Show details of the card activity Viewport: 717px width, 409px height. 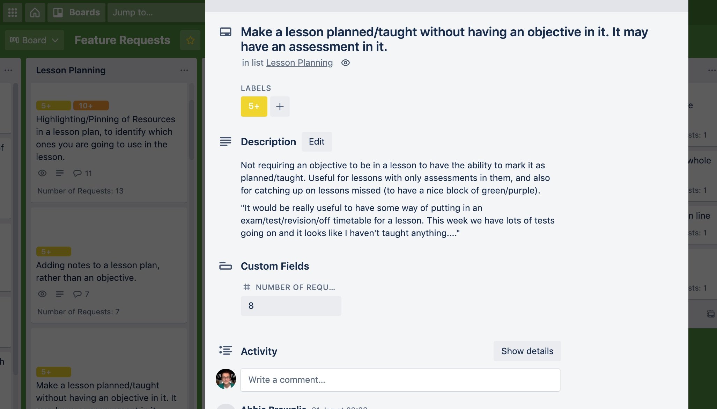coord(527,351)
